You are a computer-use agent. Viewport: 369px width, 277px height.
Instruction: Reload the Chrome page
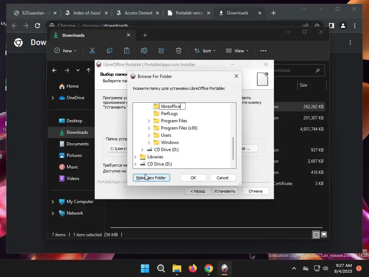37,26
